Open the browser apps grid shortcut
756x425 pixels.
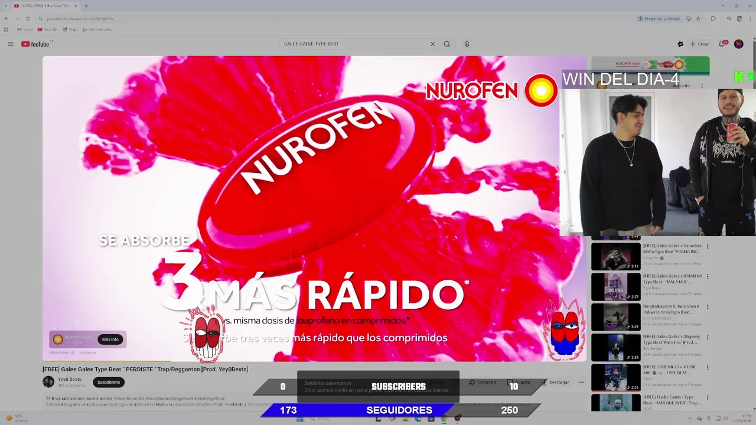6,30
